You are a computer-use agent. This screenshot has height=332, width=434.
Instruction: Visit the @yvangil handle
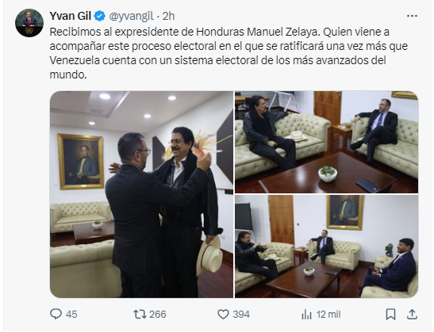coord(131,16)
